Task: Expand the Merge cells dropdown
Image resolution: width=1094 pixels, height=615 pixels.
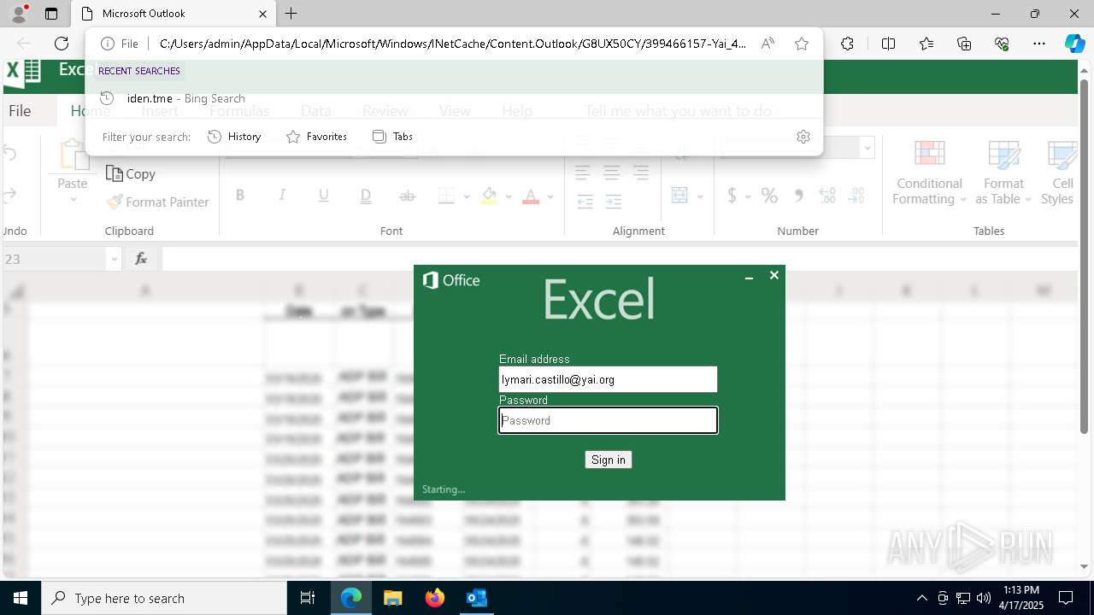Action: click(x=700, y=196)
